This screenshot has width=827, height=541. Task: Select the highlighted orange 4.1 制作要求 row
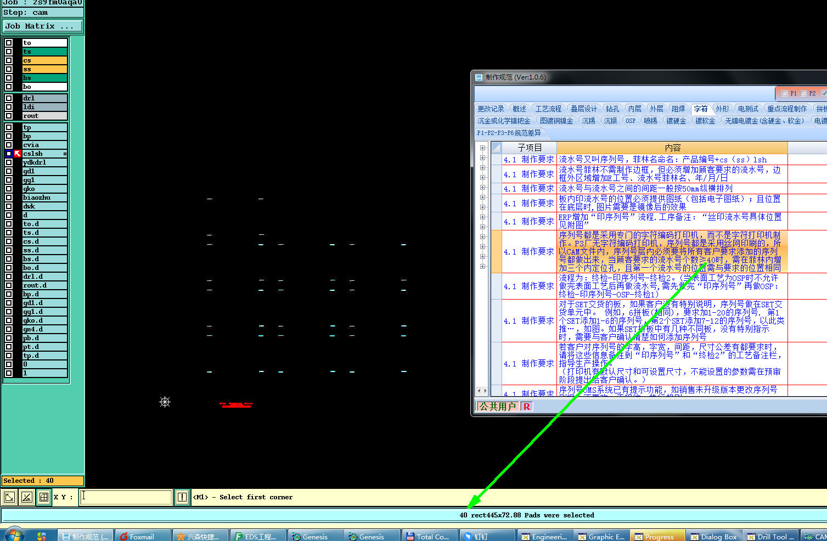[x=639, y=252]
